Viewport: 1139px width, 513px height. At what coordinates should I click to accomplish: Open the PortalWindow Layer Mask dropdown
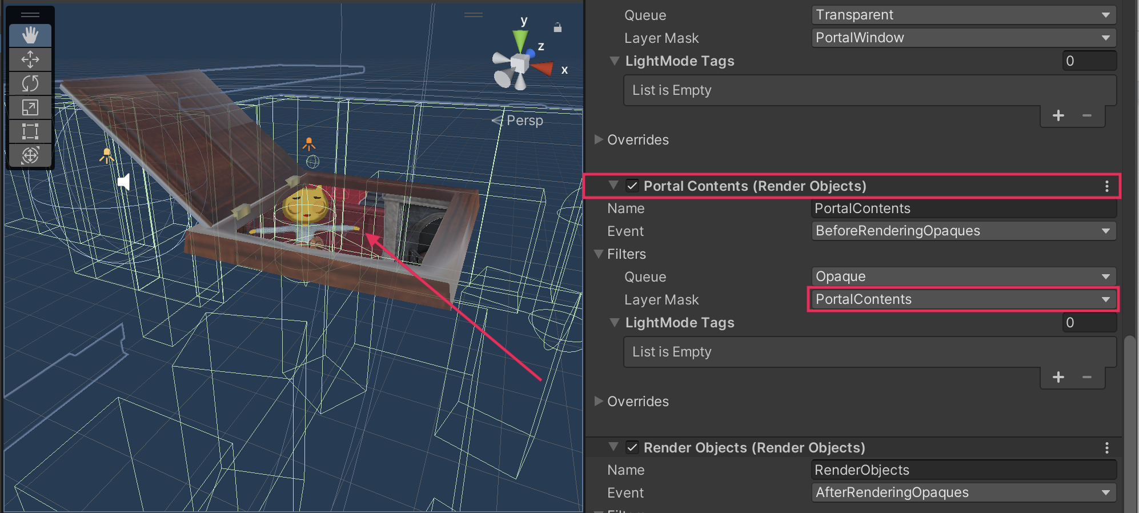pyautogui.click(x=964, y=38)
